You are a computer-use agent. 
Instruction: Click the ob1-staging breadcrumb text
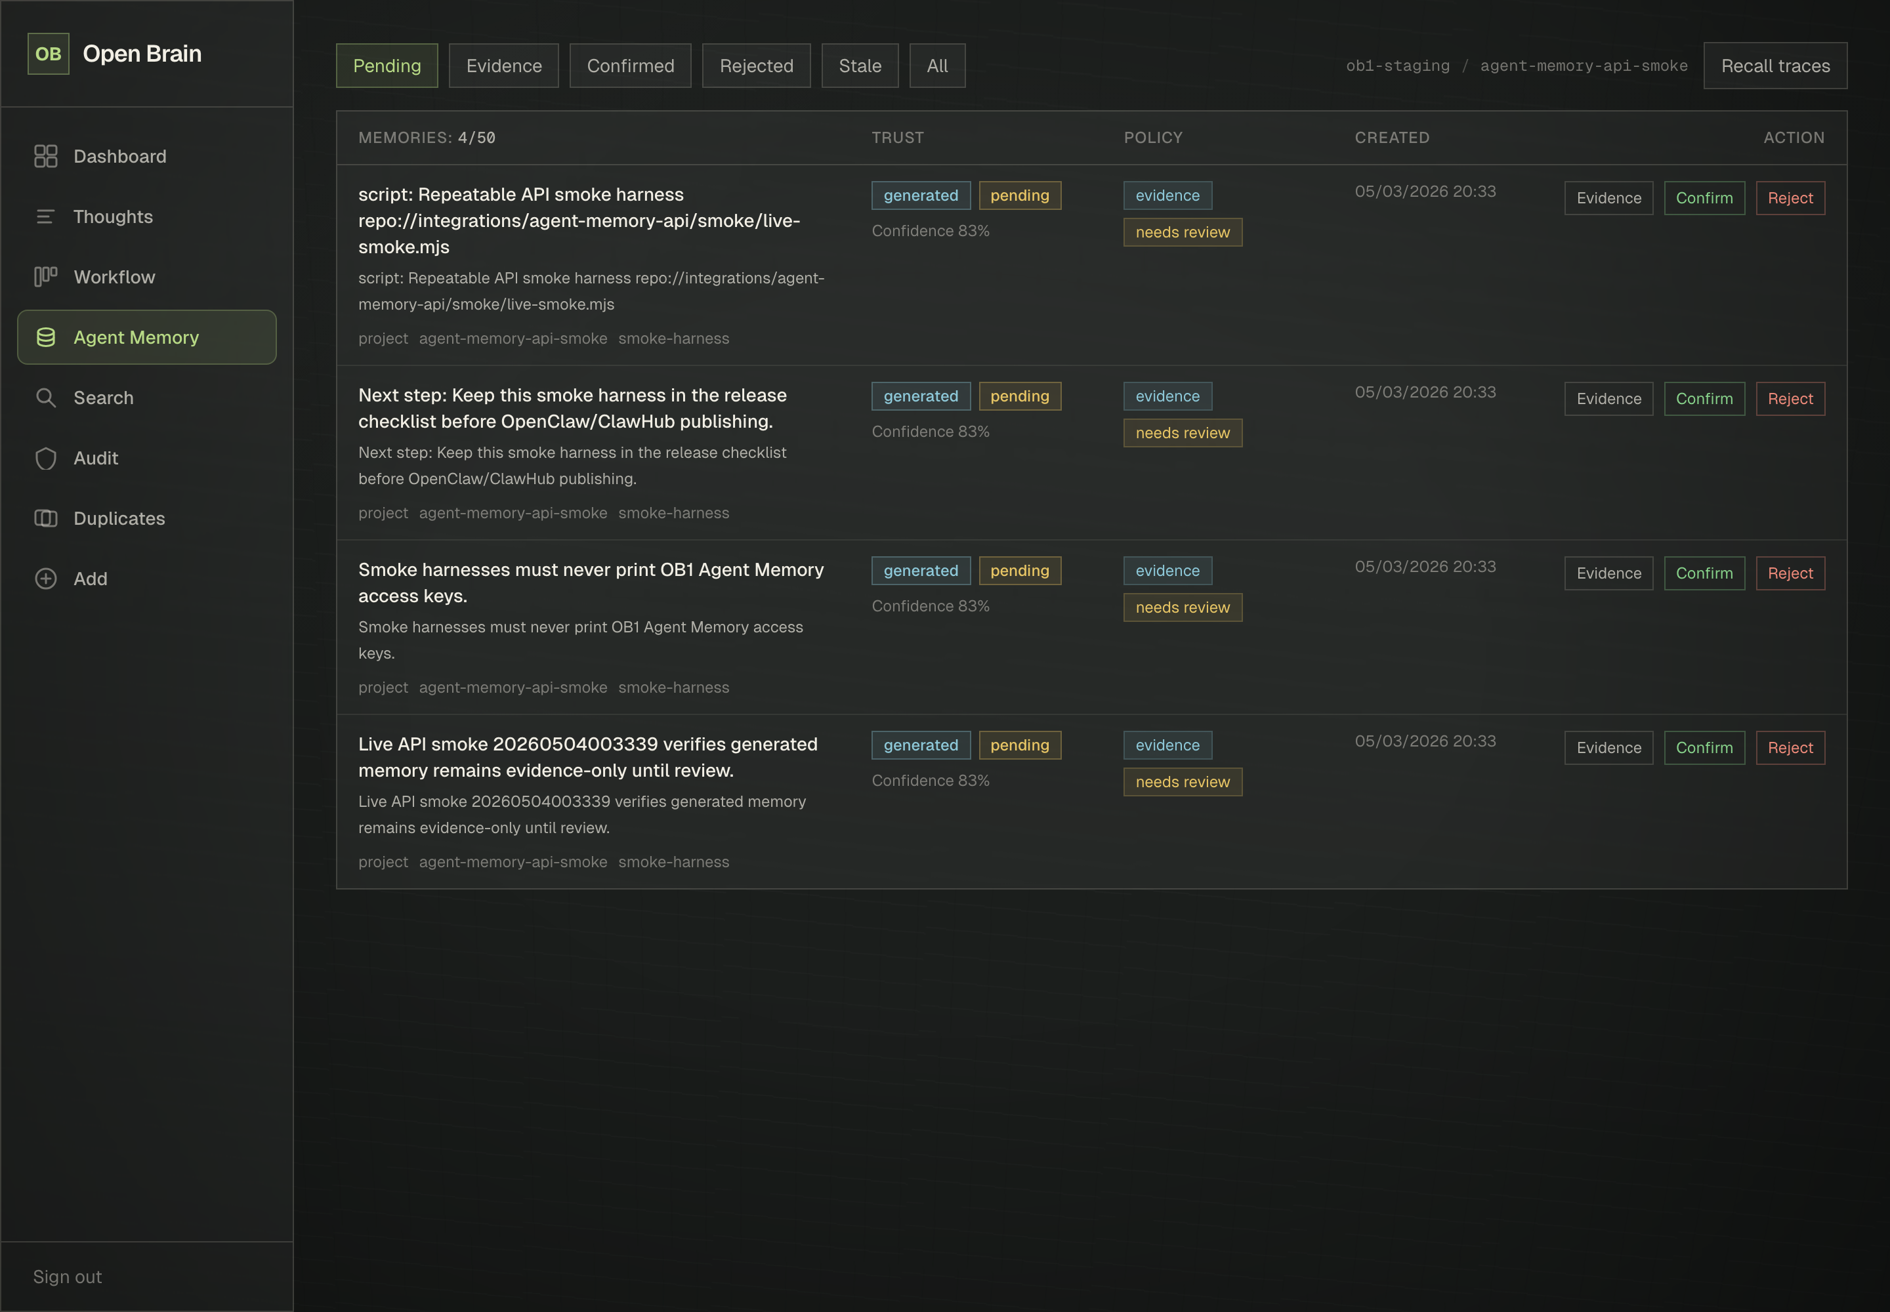click(x=1397, y=66)
